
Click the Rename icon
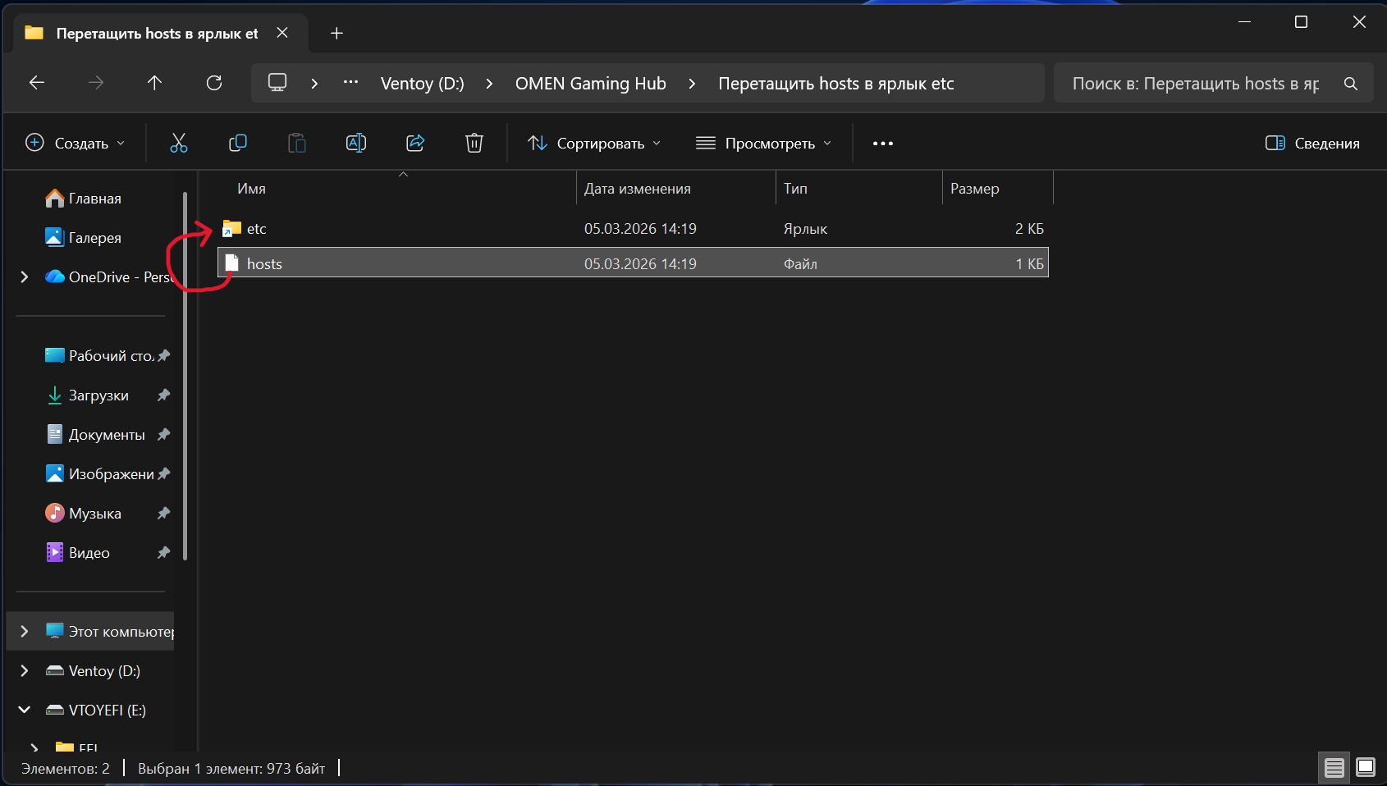(356, 144)
